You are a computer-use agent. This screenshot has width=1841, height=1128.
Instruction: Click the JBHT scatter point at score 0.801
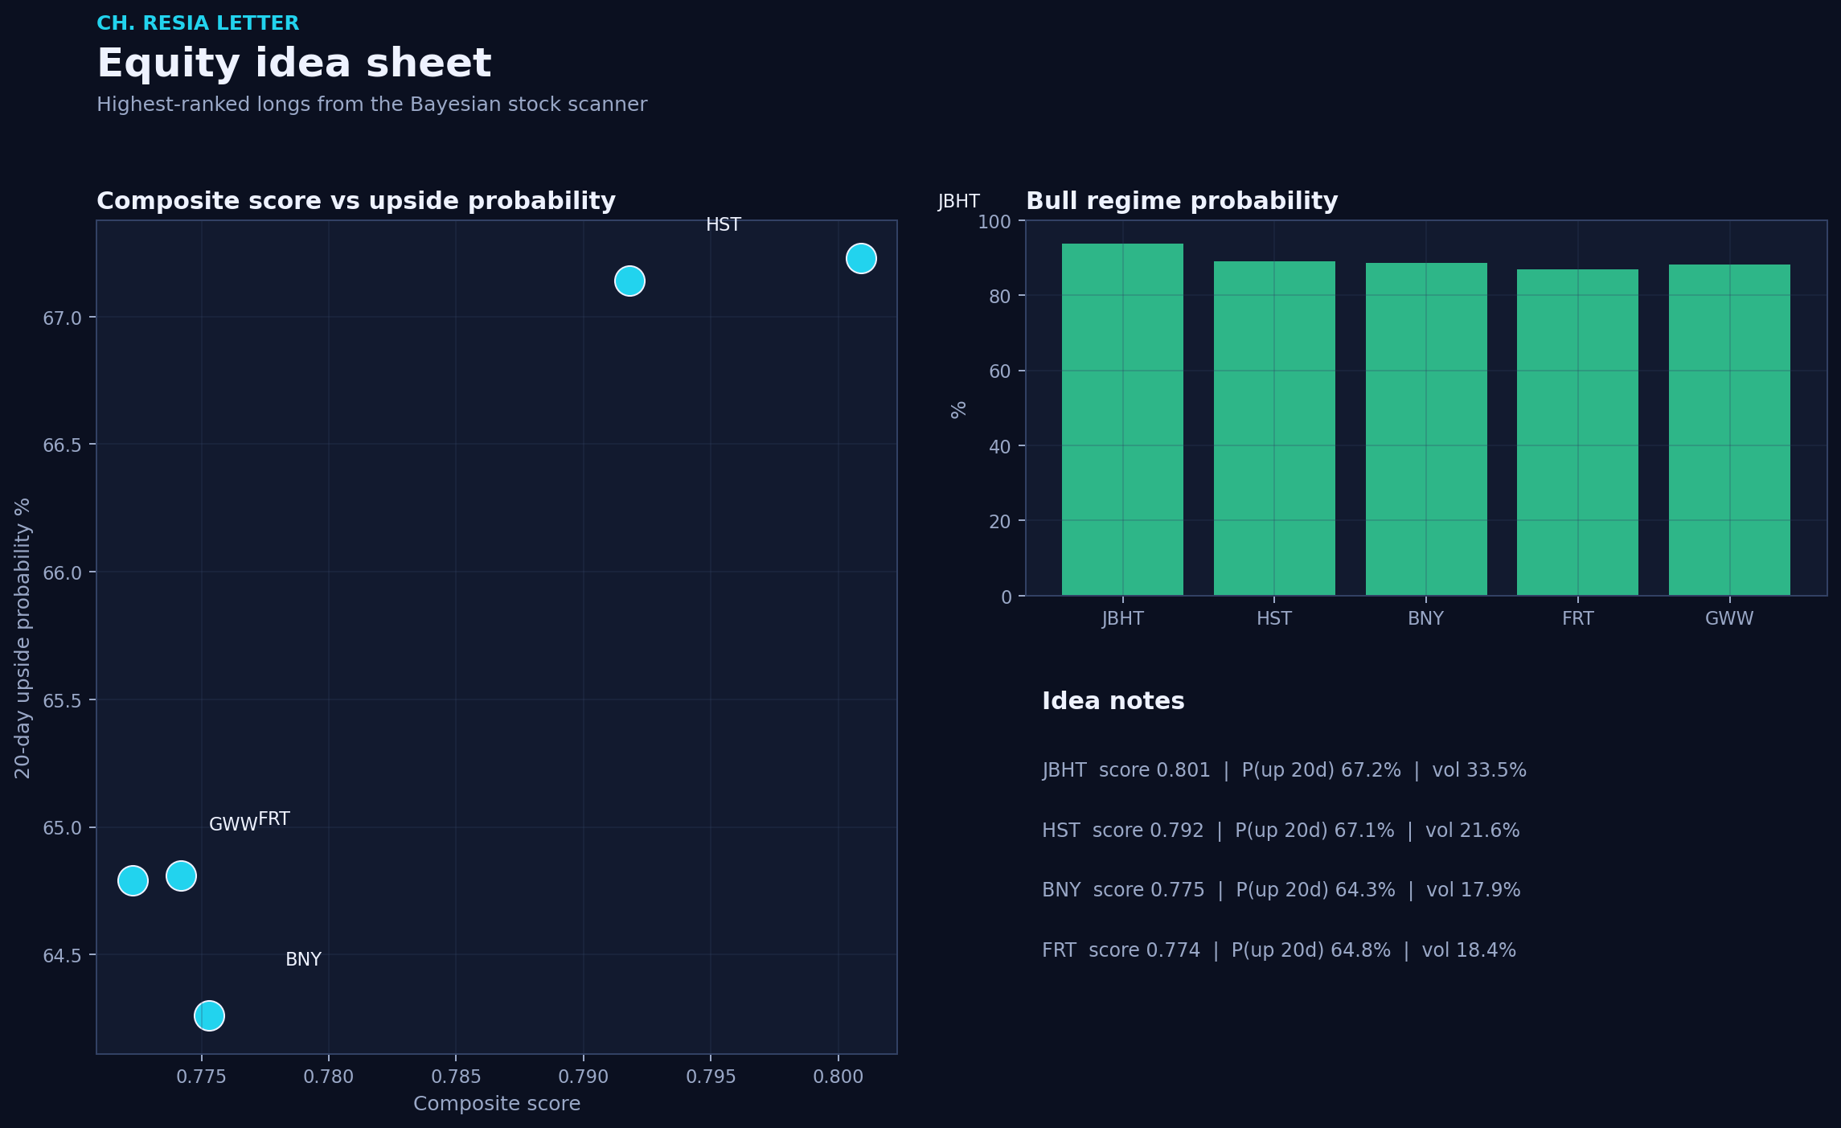[x=861, y=258]
